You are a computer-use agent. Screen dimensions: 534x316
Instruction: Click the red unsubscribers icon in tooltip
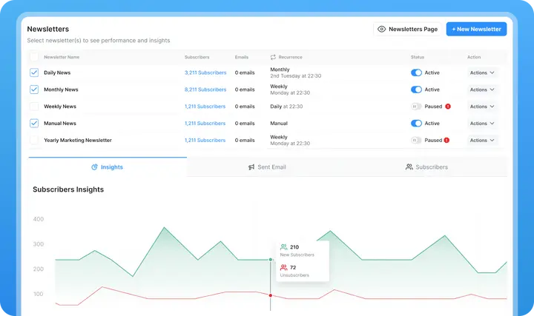(x=283, y=267)
